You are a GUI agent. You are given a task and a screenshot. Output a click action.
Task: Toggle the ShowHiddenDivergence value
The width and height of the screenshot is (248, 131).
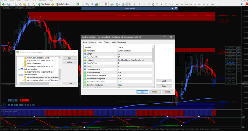[x=120, y=79]
